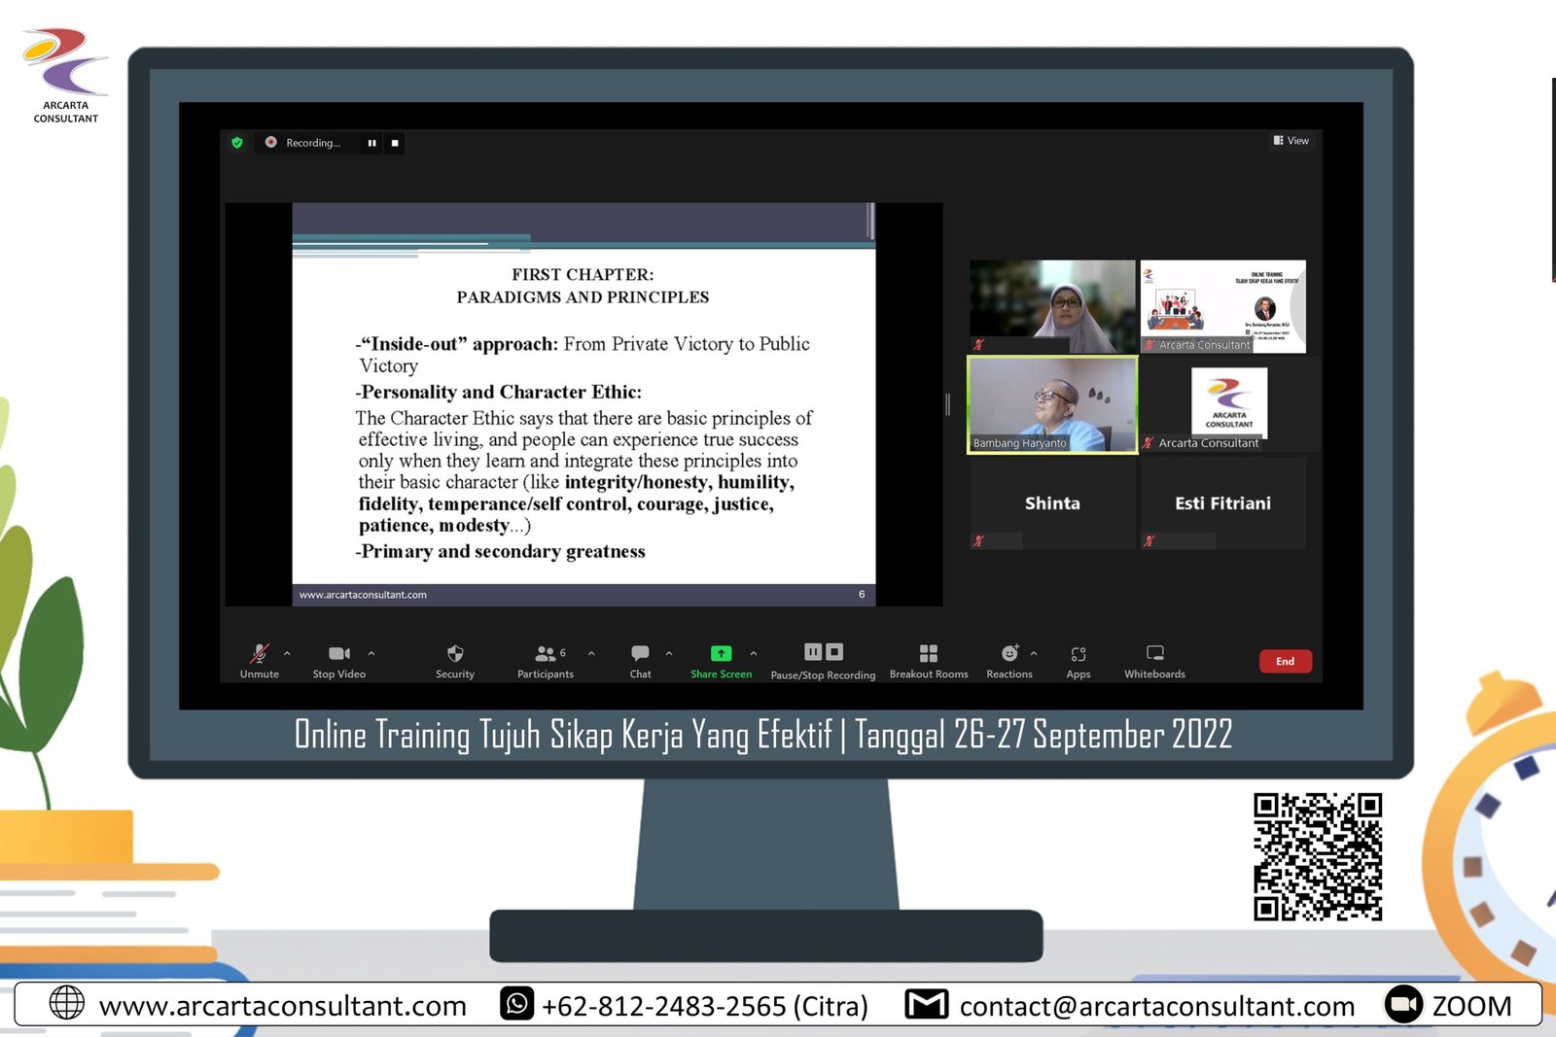Open the View layout menu
Screen dimensions: 1556x1037
tap(1291, 141)
